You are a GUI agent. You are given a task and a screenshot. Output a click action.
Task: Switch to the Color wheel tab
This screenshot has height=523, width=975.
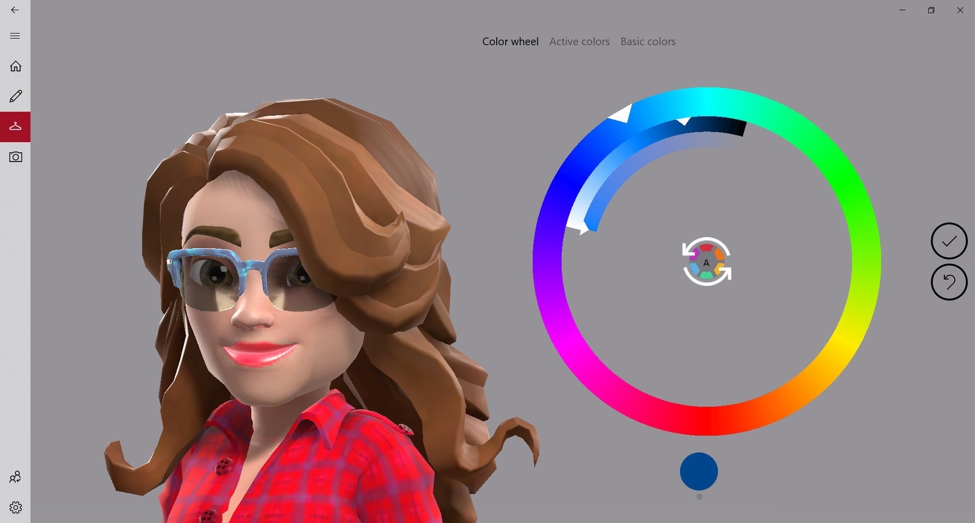pyautogui.click(x=510, y=41)
